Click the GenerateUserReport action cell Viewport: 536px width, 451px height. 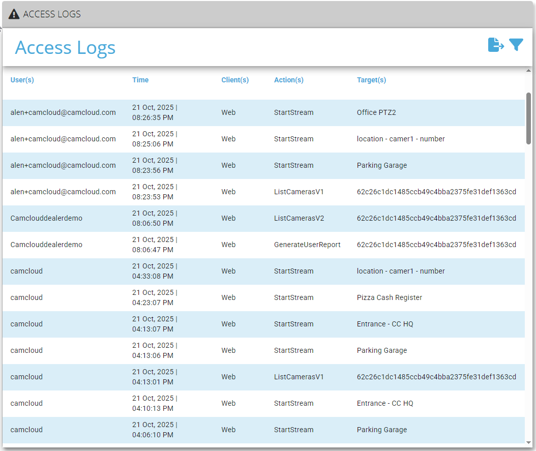pos(307,245)
